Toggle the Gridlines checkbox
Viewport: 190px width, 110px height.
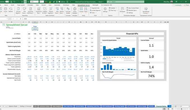(x=59, y=2)
